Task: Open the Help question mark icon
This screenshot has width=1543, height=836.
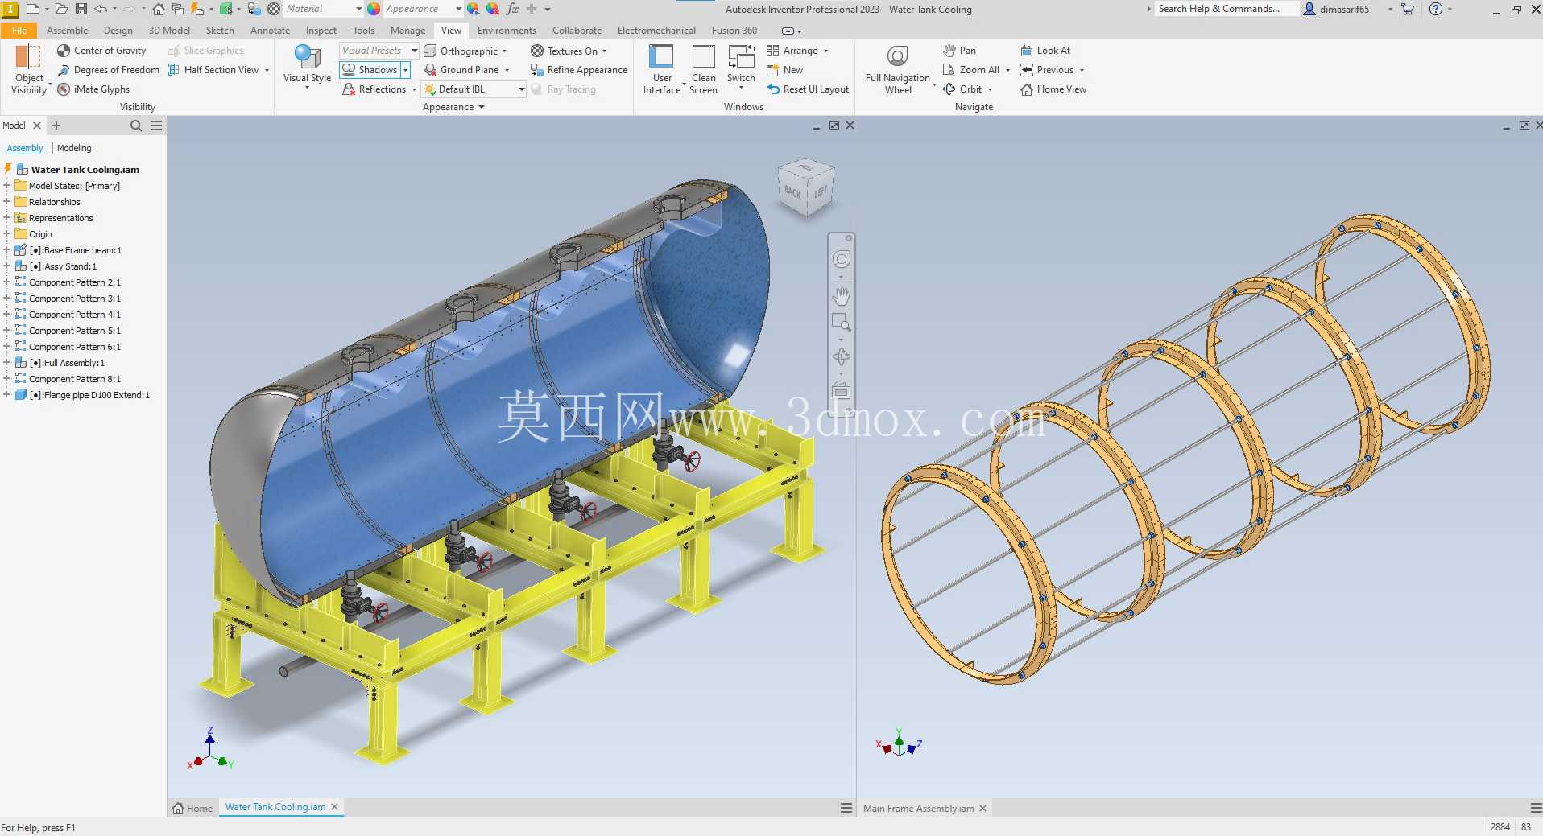Action: tap(1435, 9)
